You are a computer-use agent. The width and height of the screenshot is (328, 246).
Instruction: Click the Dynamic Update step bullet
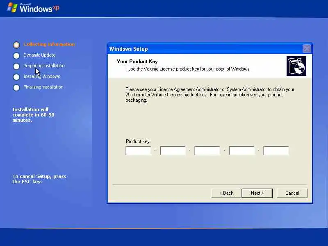[x=16, y=55]
